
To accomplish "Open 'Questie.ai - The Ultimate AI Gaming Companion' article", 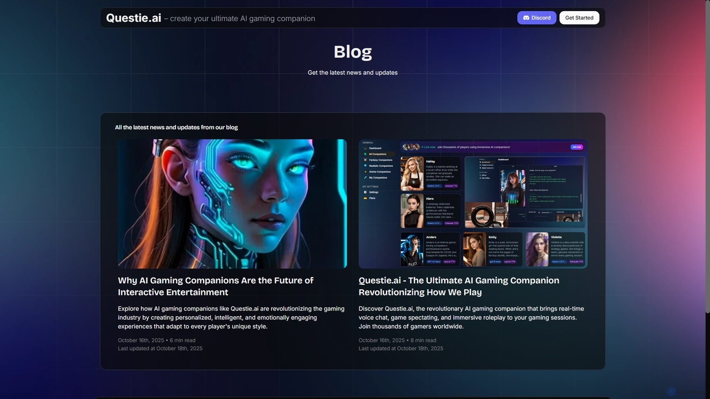I will point(459,287).
